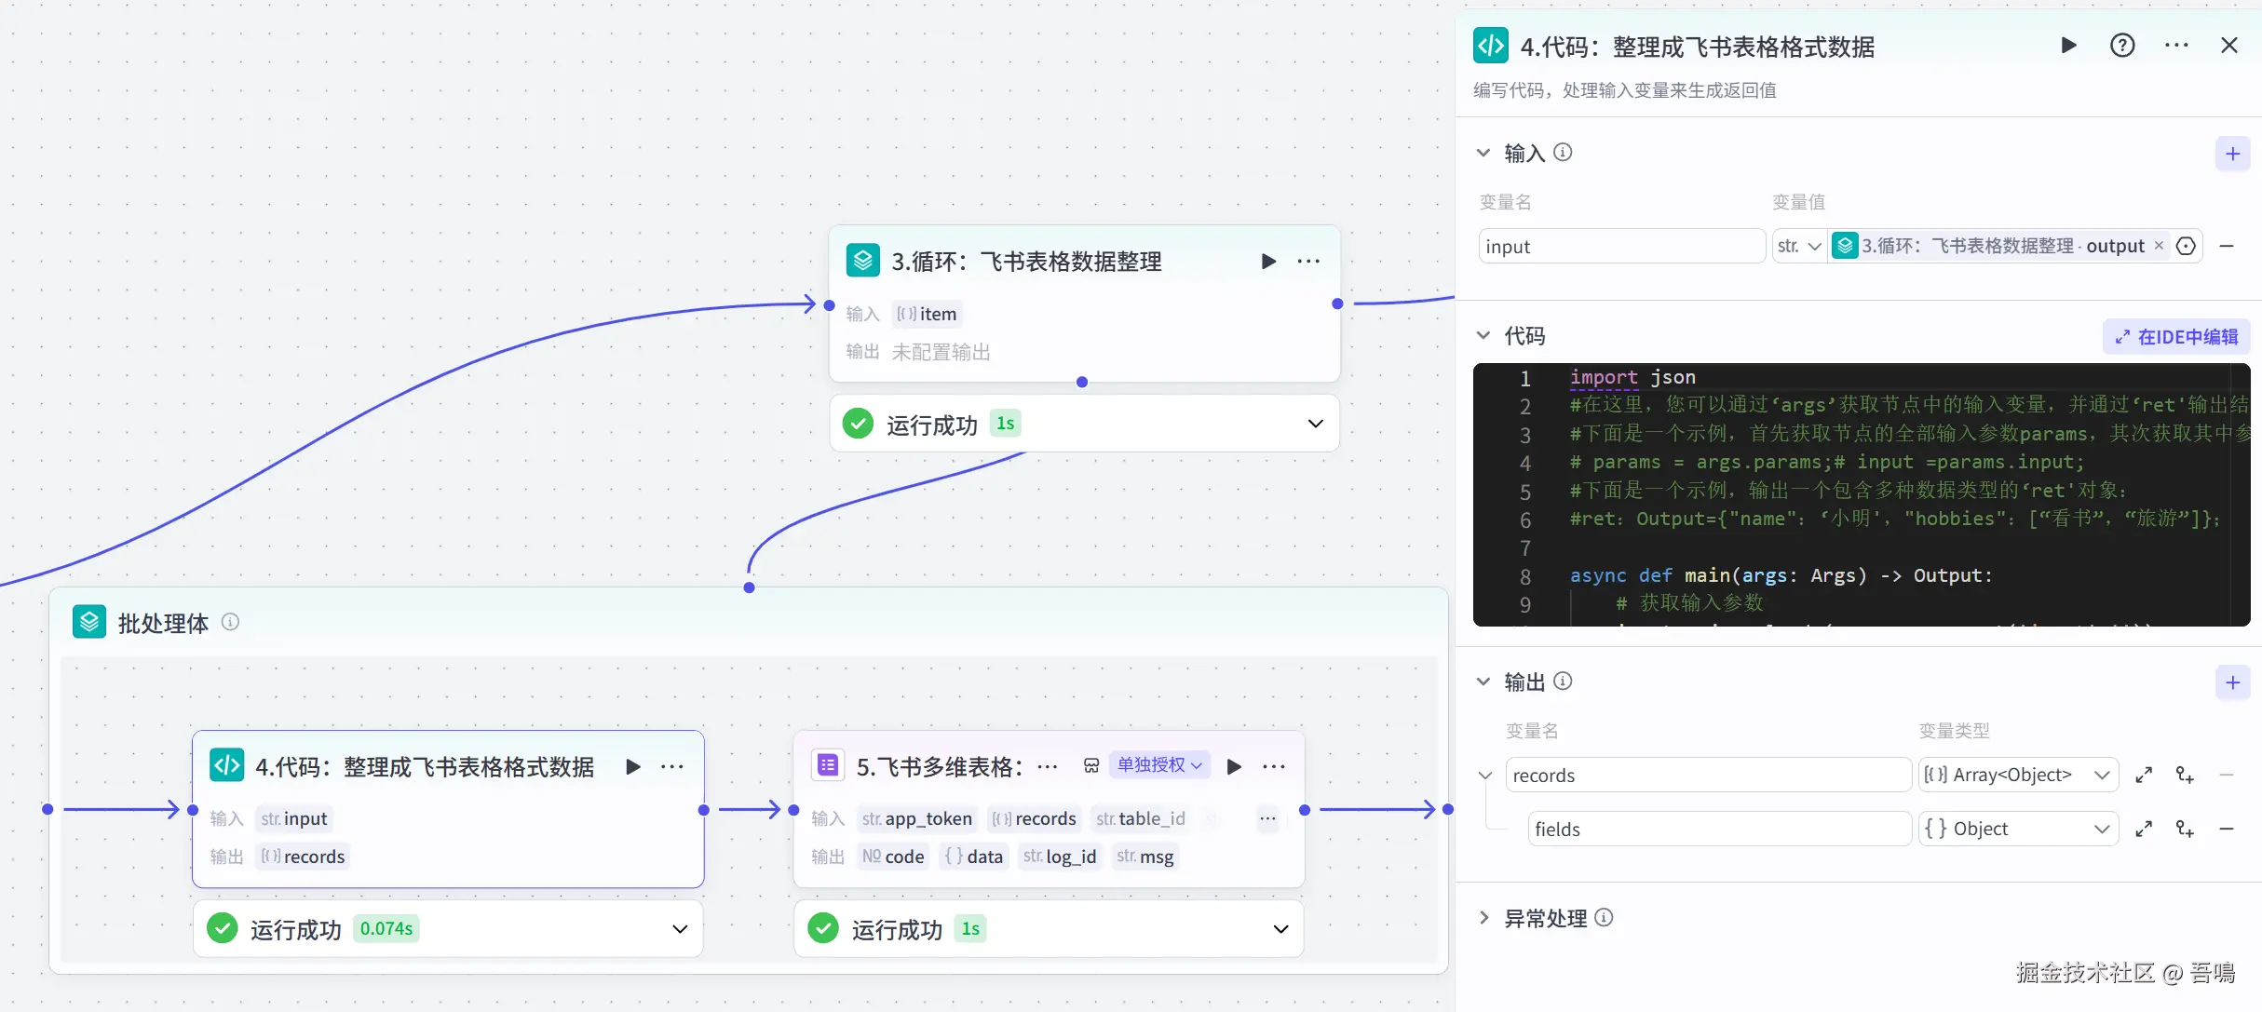Remove the input variable row

click(x=2227, y=247)
